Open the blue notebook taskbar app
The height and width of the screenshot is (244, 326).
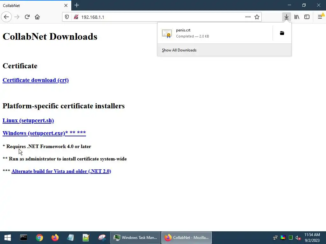pyautogui.click(x=70, y=238)
